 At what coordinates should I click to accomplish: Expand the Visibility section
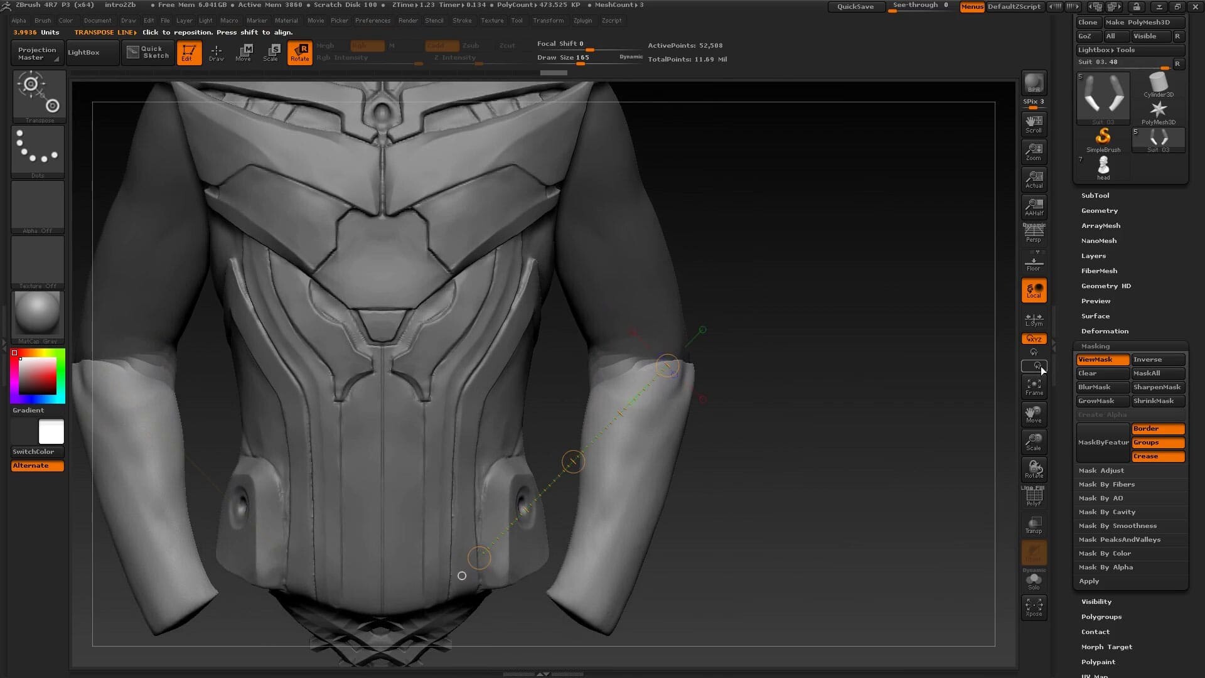[1096, 602]
